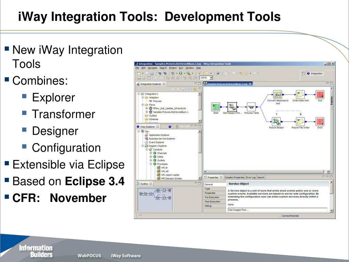Click the blue shield icon in iWay Explorer toolbar
The height and width of the screenshot is (262, 349).
pyautogui.click(x=170, y=127)
